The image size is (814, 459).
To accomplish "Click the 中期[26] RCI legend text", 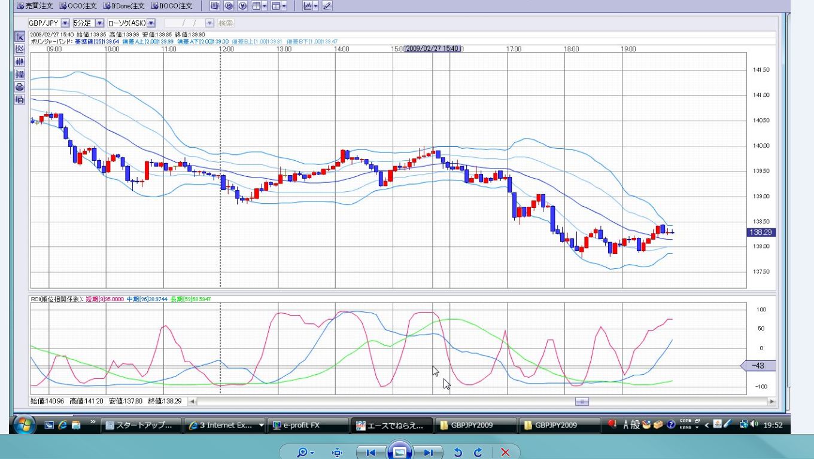I will pos(147,299).
